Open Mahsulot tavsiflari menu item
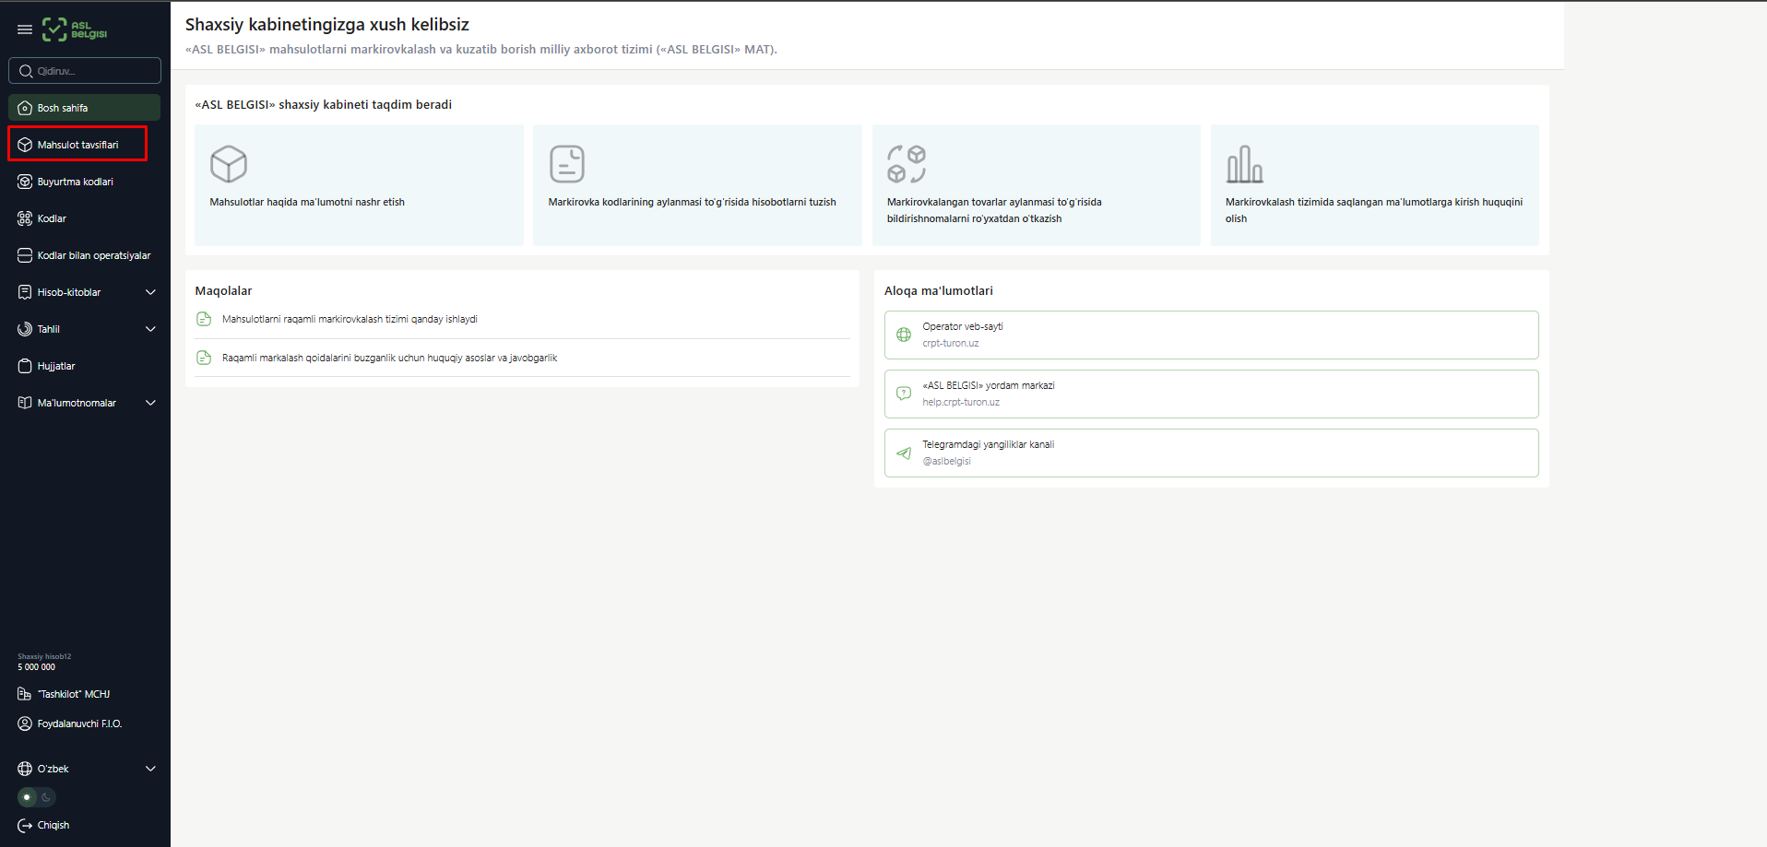The image size is (1767, 847). [77, 145]
